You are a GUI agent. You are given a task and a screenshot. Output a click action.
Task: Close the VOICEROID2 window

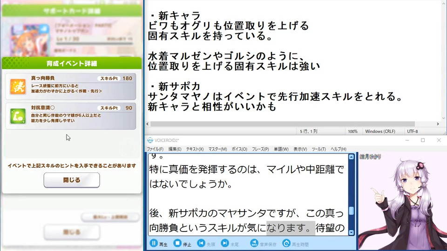tap(439, 140)
